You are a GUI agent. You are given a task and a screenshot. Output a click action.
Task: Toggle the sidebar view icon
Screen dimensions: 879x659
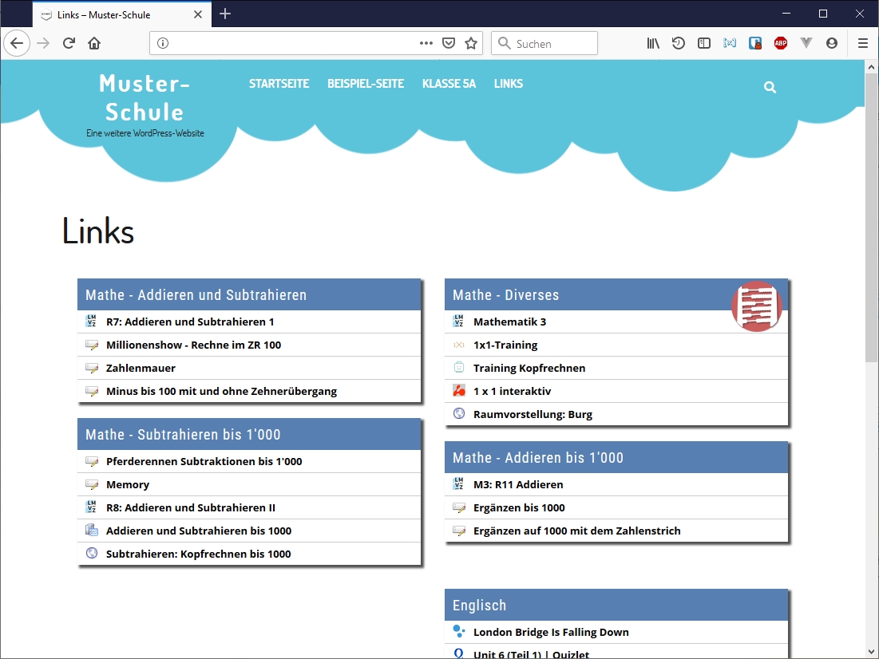(704, 43)
